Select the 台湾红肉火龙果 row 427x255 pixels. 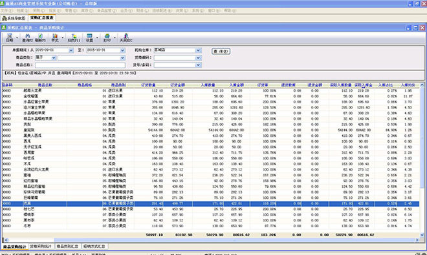point(210,170)
